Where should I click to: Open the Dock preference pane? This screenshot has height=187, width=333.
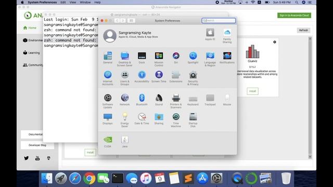tap(142, 58)
